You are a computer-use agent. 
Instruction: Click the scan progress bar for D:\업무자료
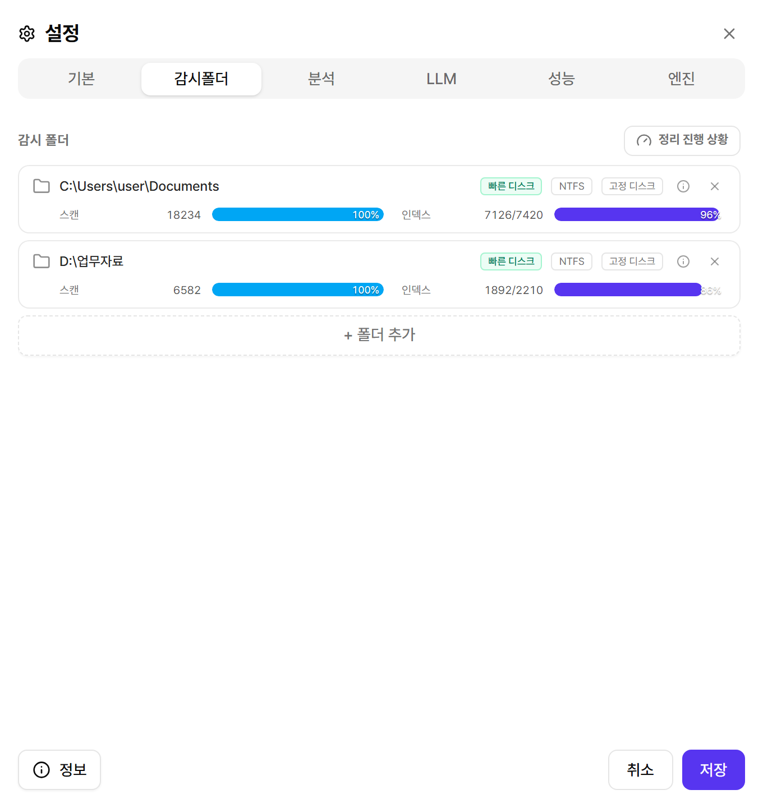coord(298,290)
